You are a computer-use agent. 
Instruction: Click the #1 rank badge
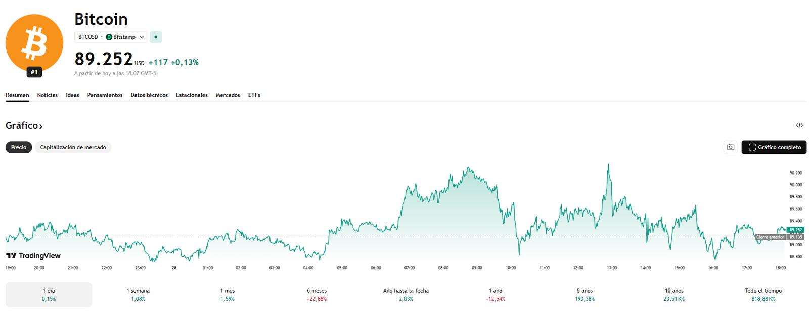[x=34, y=72]
